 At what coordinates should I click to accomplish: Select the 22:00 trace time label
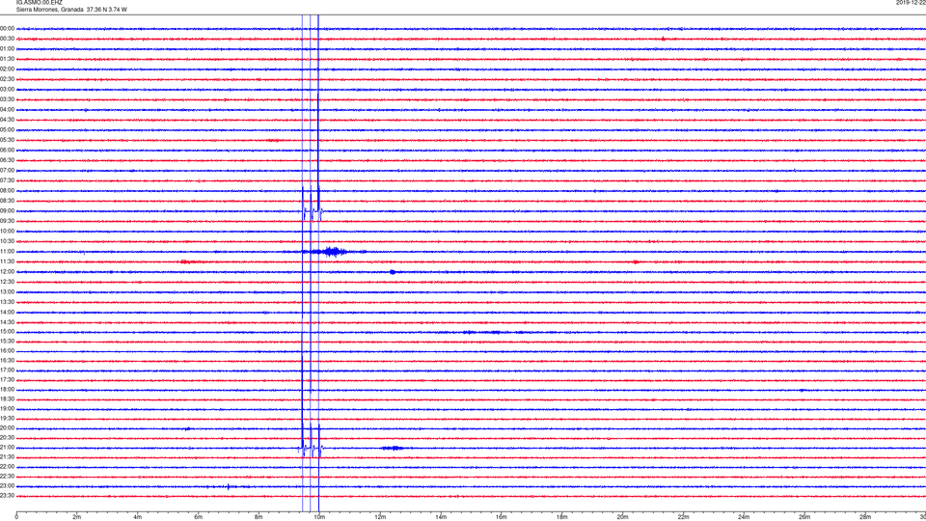point(7,467)
